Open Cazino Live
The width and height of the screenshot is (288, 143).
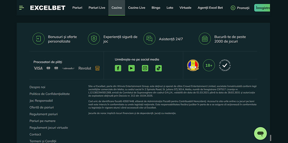click(x=137, y=8)
